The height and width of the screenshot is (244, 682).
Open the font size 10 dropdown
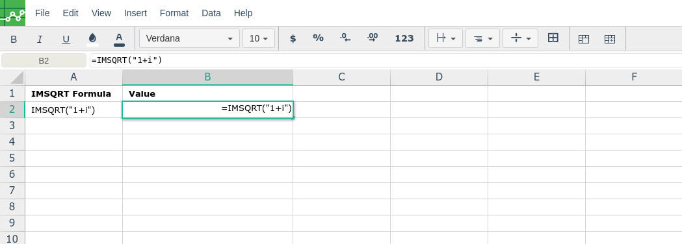(x=258, y=38)
